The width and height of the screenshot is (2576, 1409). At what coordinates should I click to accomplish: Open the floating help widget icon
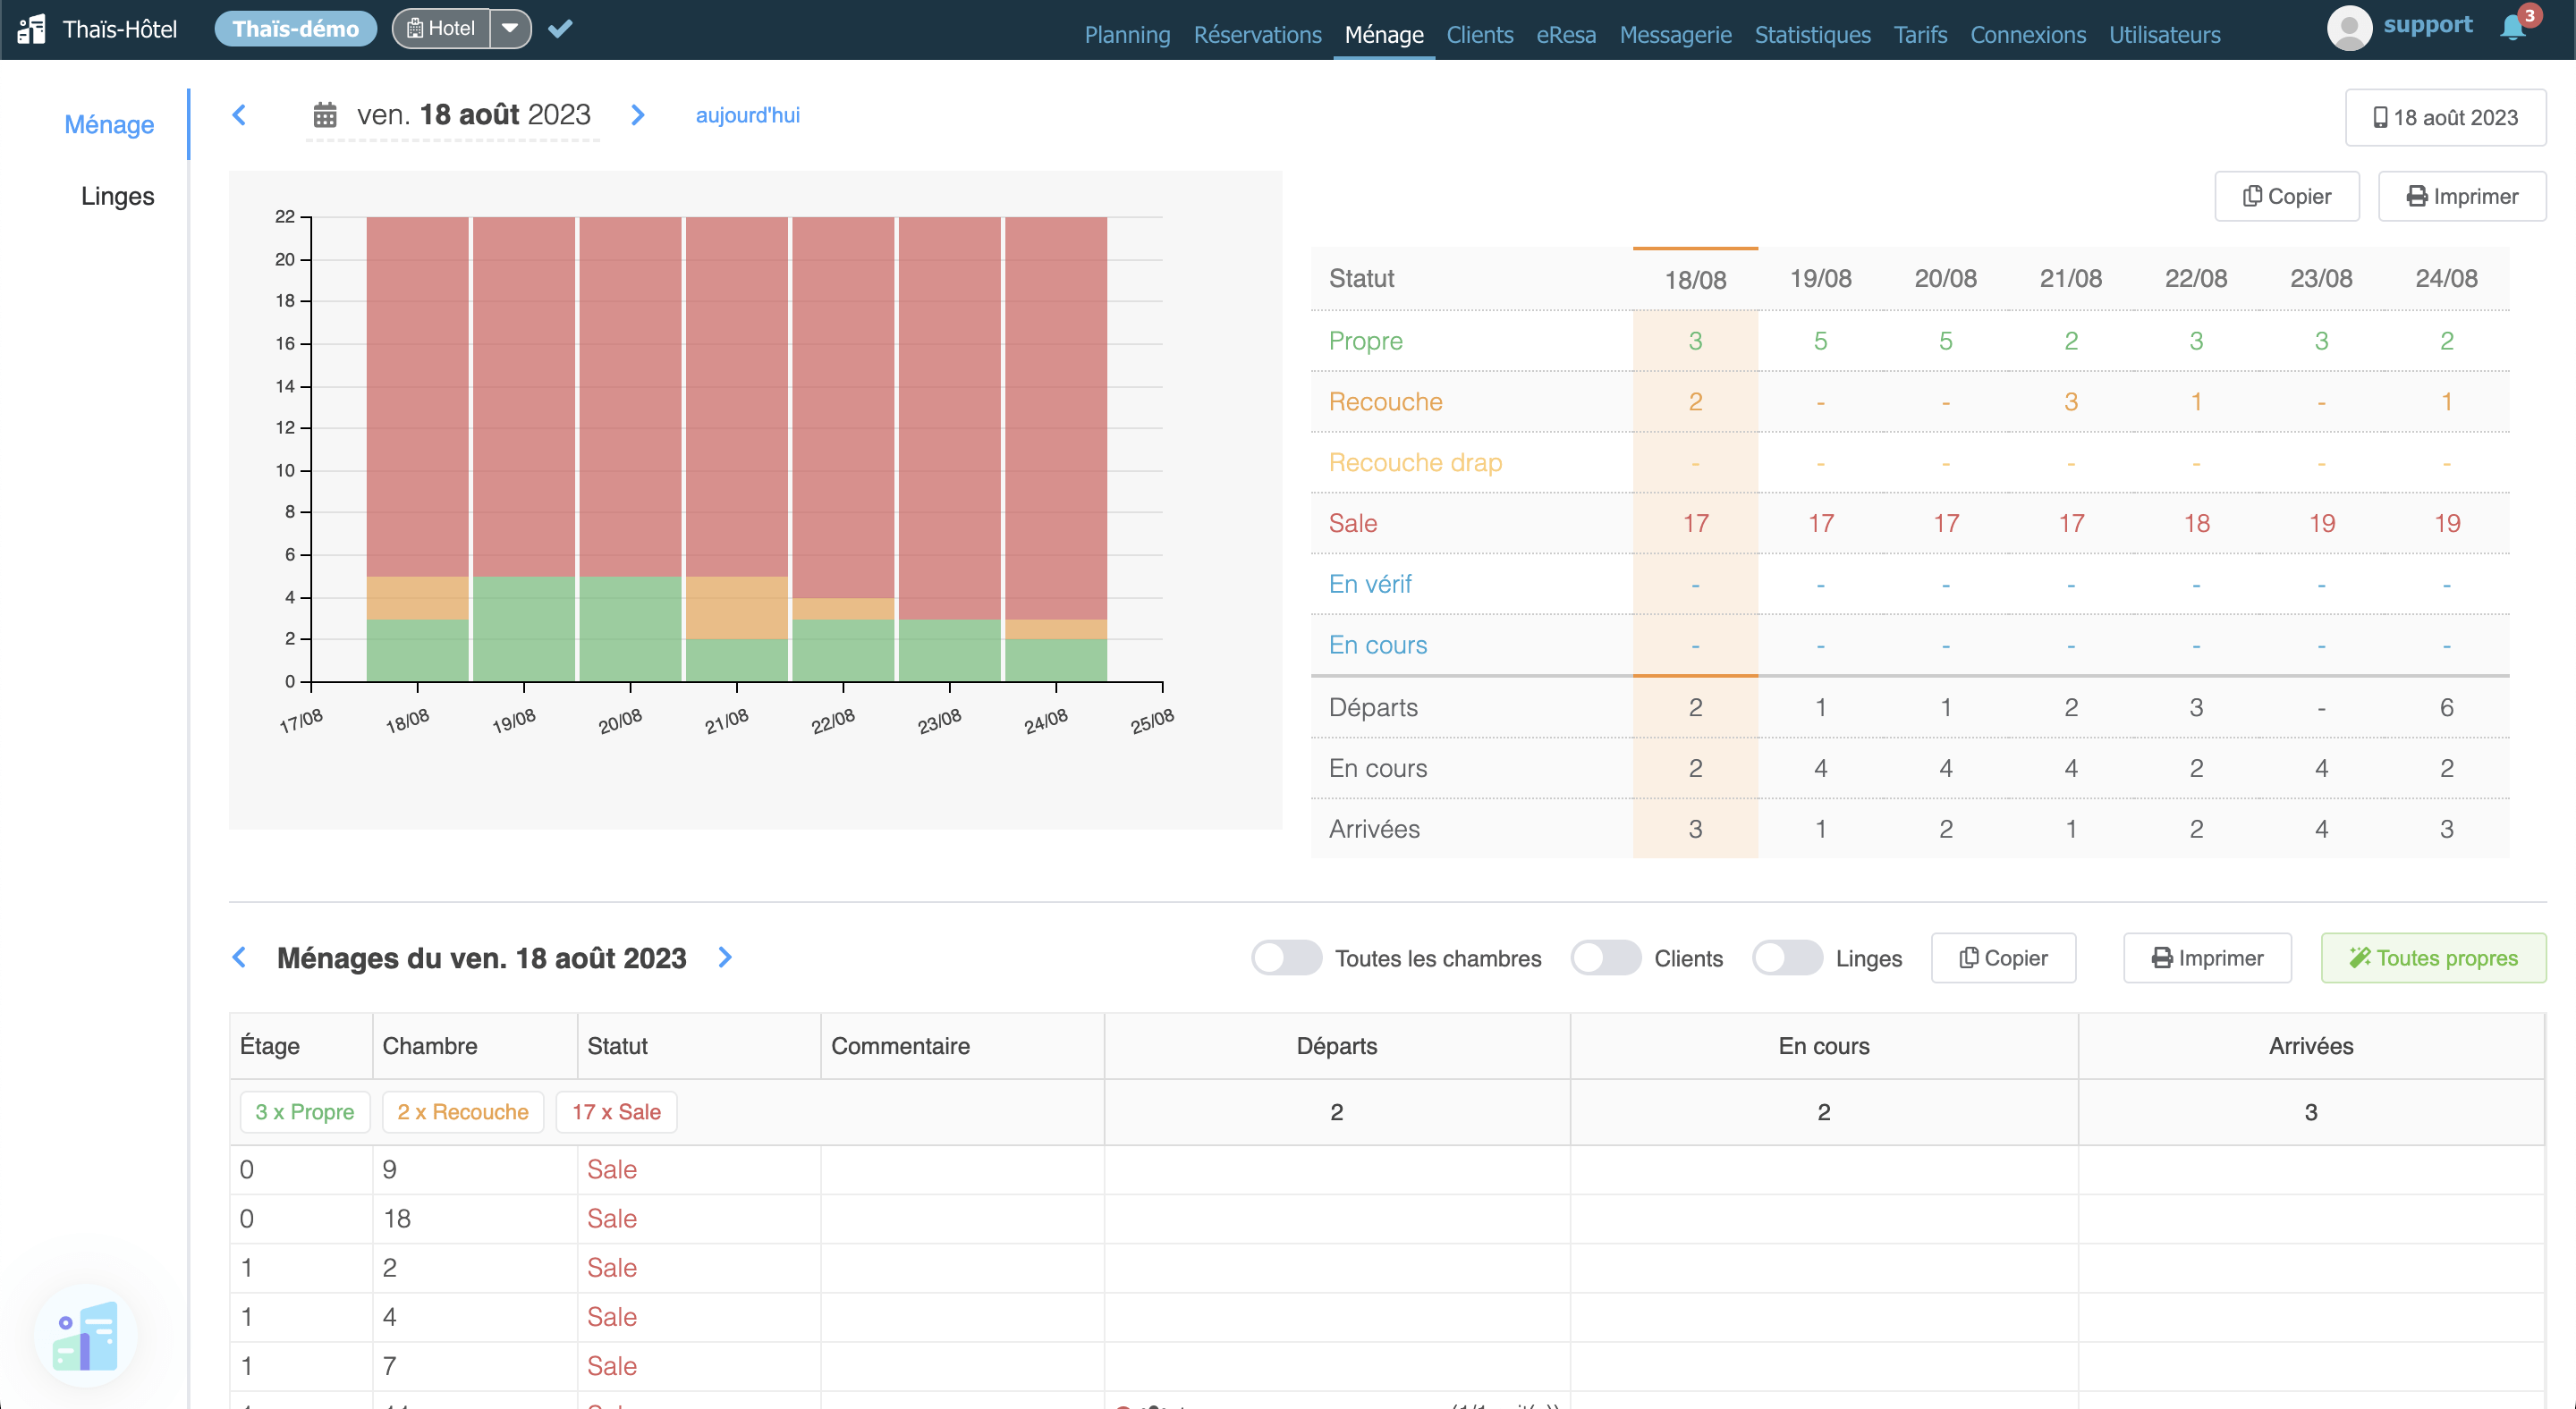point(86,1336)
